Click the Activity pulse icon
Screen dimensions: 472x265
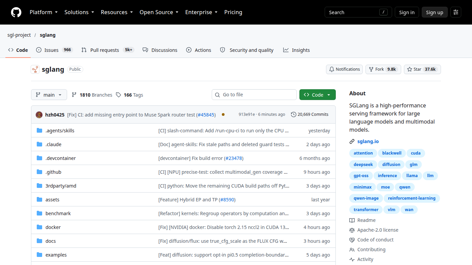point(352,259)
